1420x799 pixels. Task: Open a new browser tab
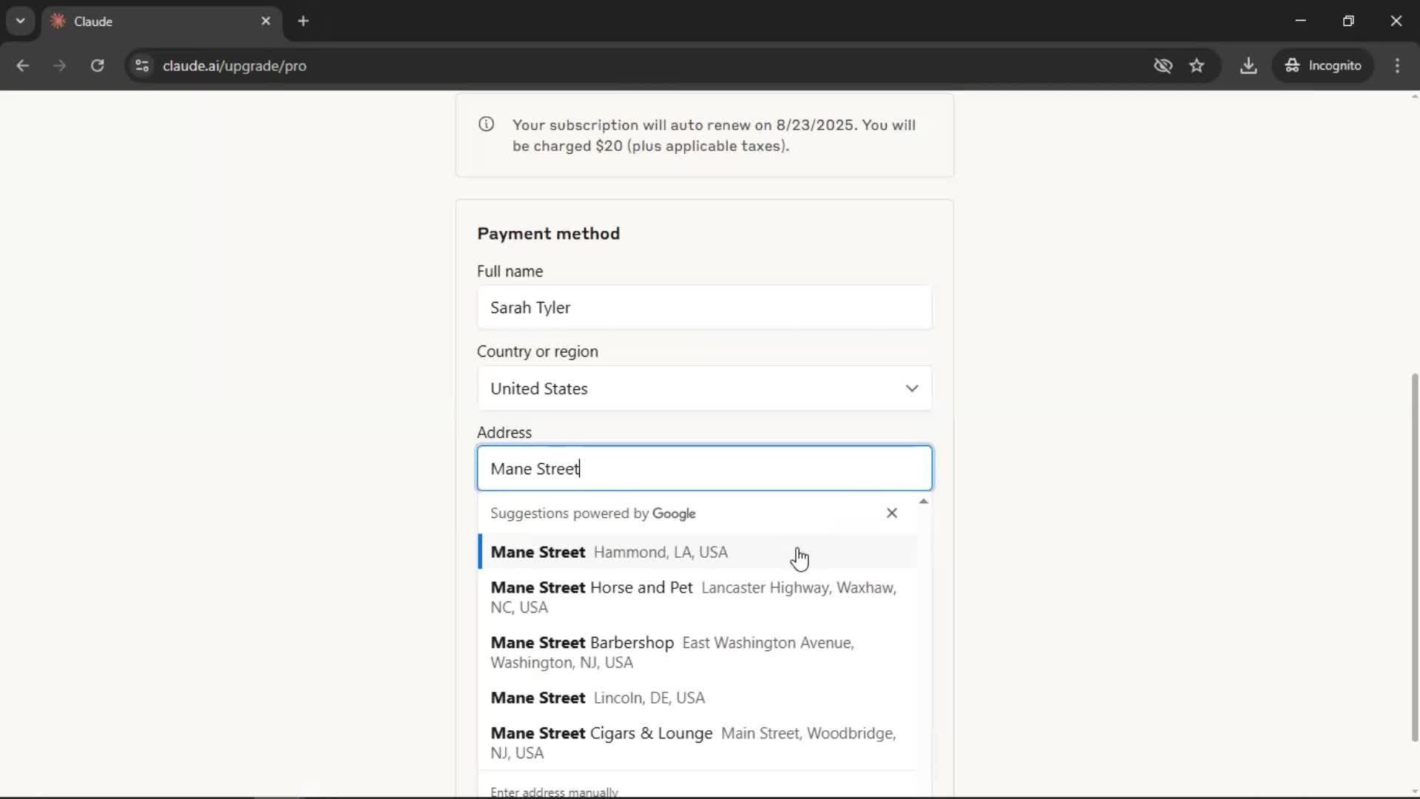click(303, 21)
